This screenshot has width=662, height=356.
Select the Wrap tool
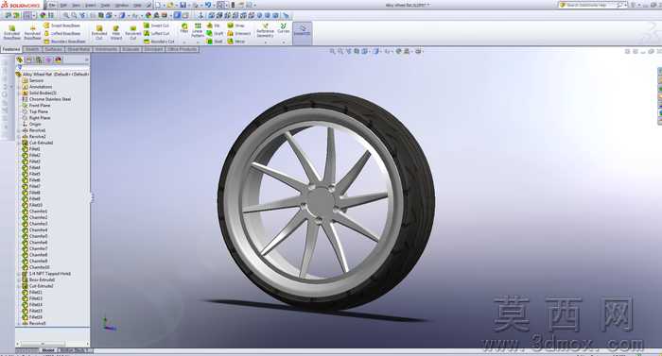click(236, 25)
